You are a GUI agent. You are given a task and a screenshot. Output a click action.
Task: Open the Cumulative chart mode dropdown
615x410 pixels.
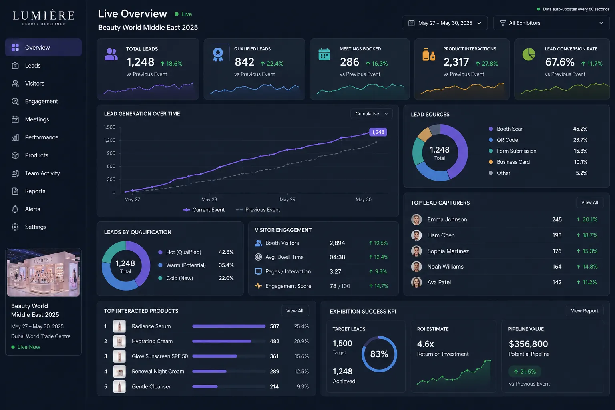click(372, 114)
